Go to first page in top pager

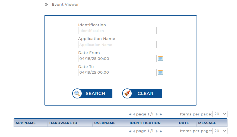130,114
